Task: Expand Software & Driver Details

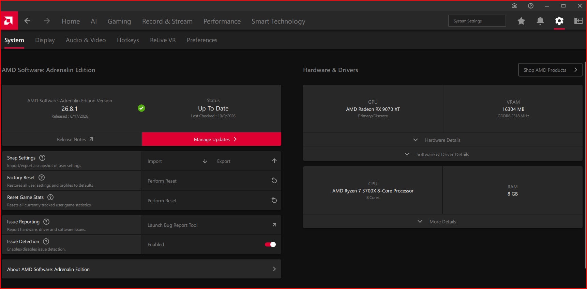Action: 442,154
